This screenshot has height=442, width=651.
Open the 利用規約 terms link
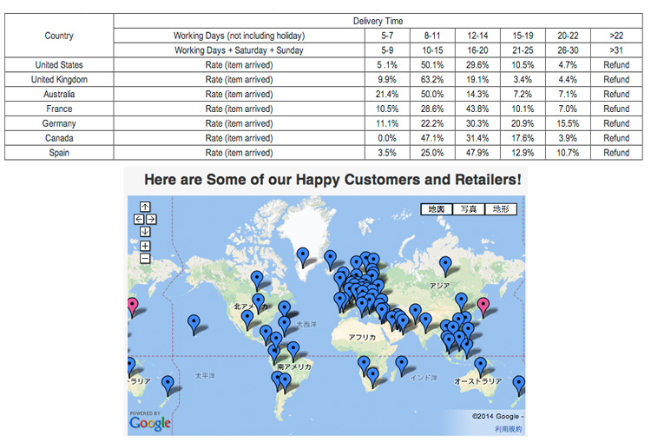coord(508,429)
